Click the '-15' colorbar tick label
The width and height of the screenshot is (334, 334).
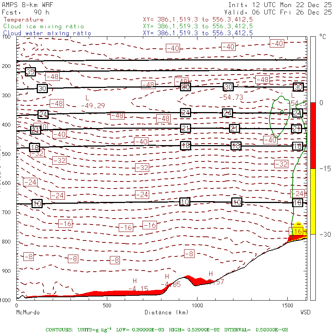click(x=325, y=169)
